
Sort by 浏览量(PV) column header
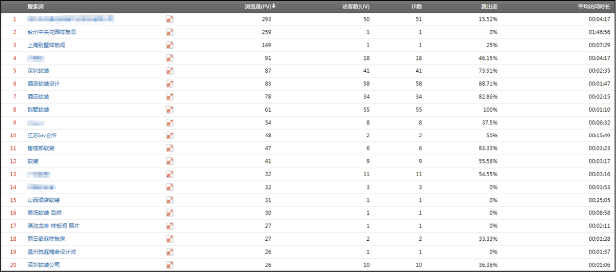click(260, 7)
